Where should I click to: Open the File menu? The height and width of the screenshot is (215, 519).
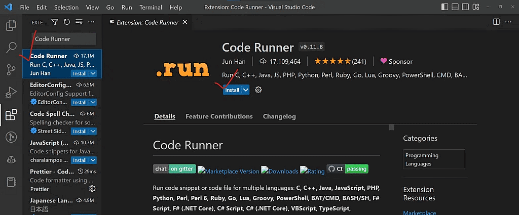pos(24,7)
